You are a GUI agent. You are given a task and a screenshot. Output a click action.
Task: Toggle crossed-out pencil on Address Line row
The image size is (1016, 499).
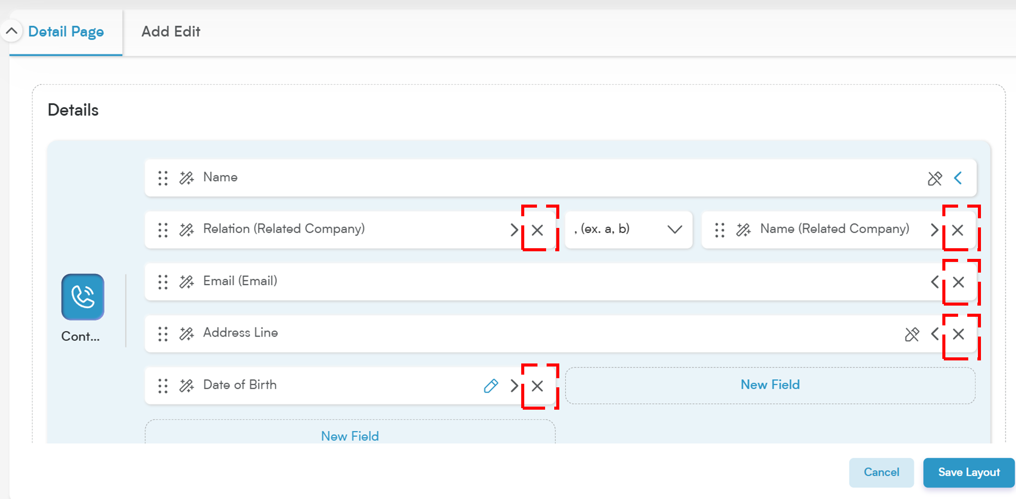pyautogui.click(x=912, y=334)
